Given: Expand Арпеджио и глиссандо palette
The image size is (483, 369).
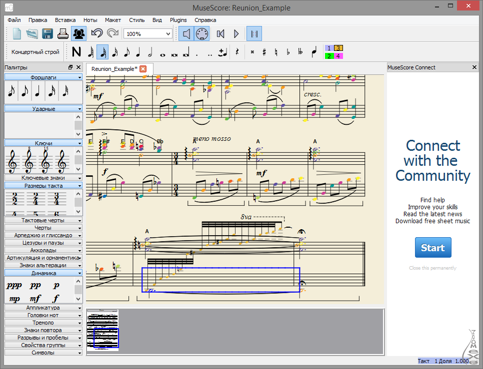Looking at the screenshot, I should coord(43,235).
